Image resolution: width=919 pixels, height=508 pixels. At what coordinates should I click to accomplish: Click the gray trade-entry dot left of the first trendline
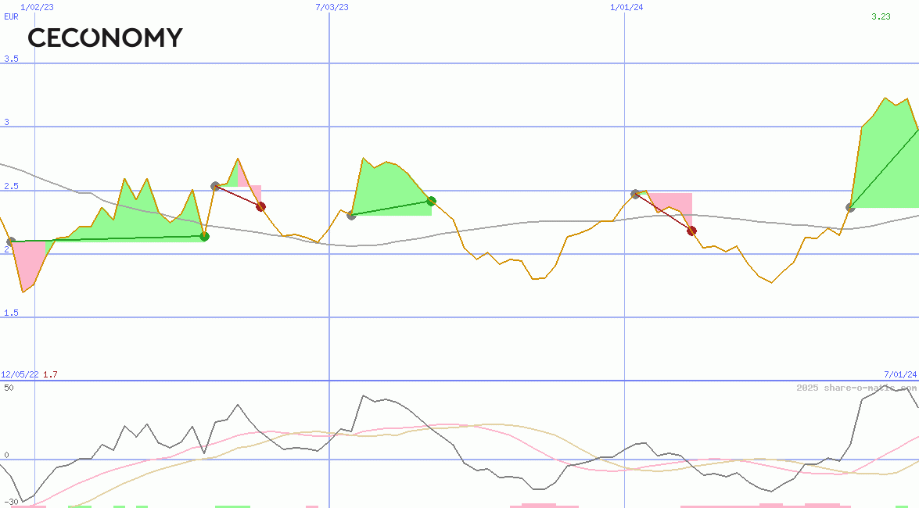(x=12, y=241)
